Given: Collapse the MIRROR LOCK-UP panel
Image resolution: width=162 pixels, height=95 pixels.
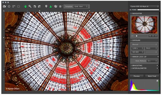Looking at the screenshot, I should [131, 57].
